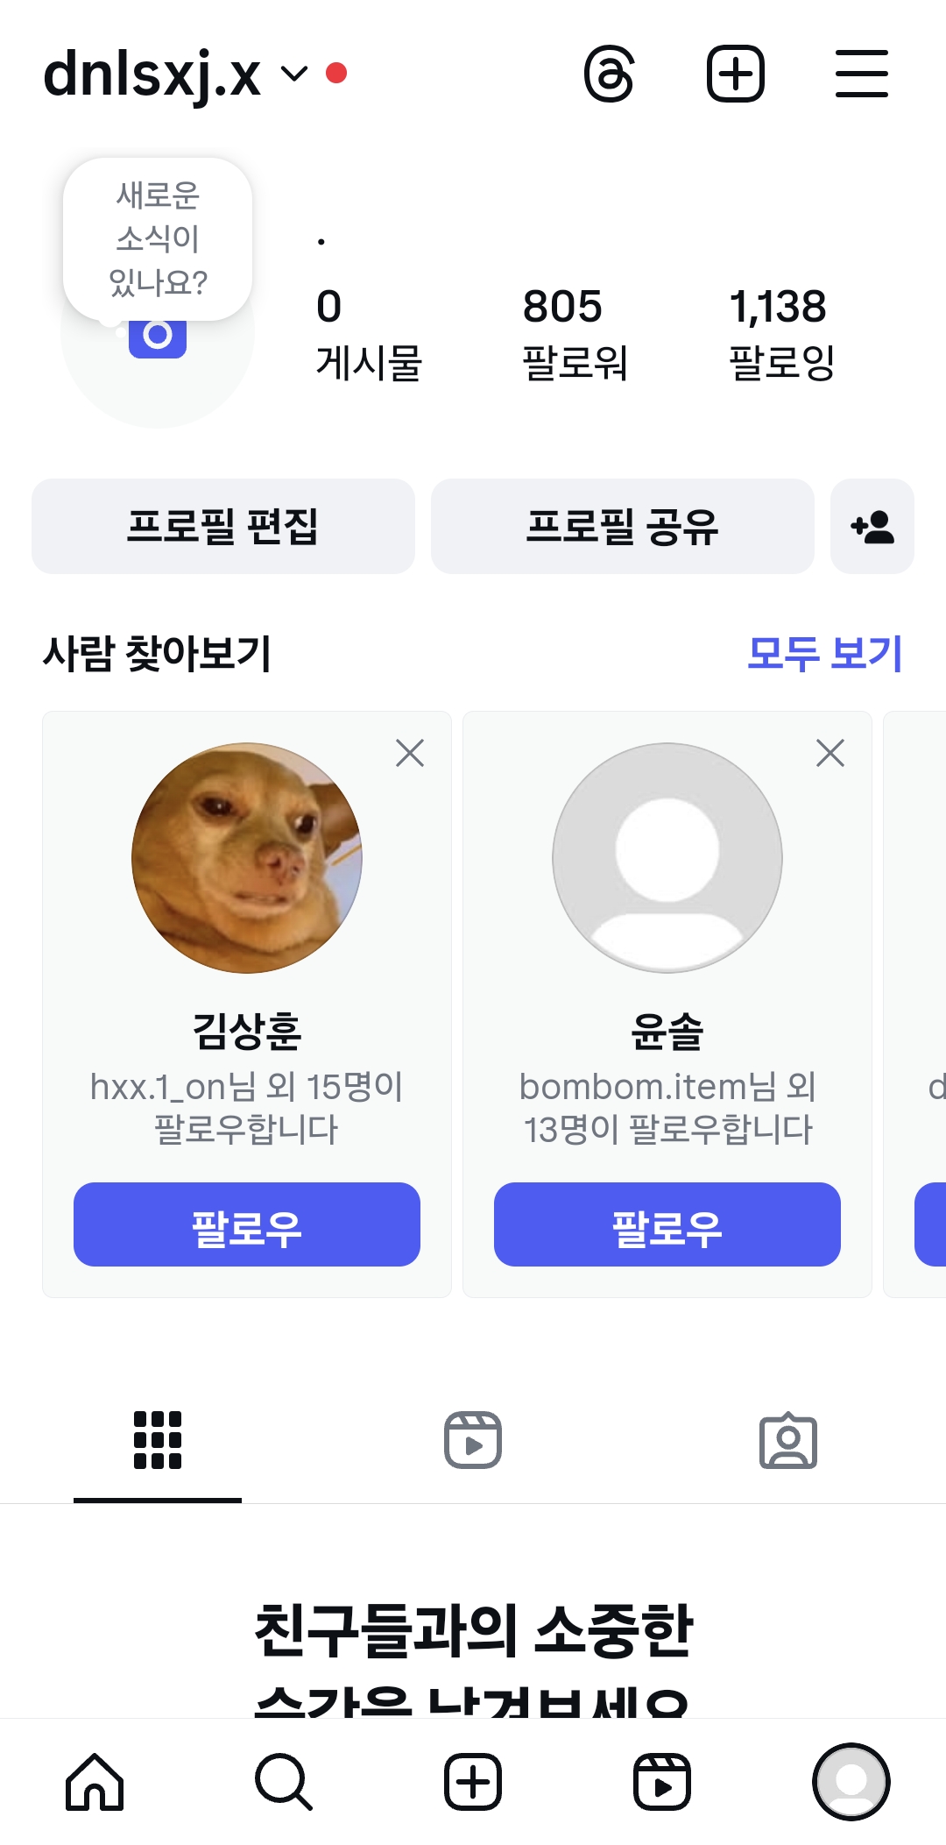The width and height of the screenshot is (946, 1845).
Task: Expand the dnlsxj.x account switcher chevron
Action: coord(294,75)
